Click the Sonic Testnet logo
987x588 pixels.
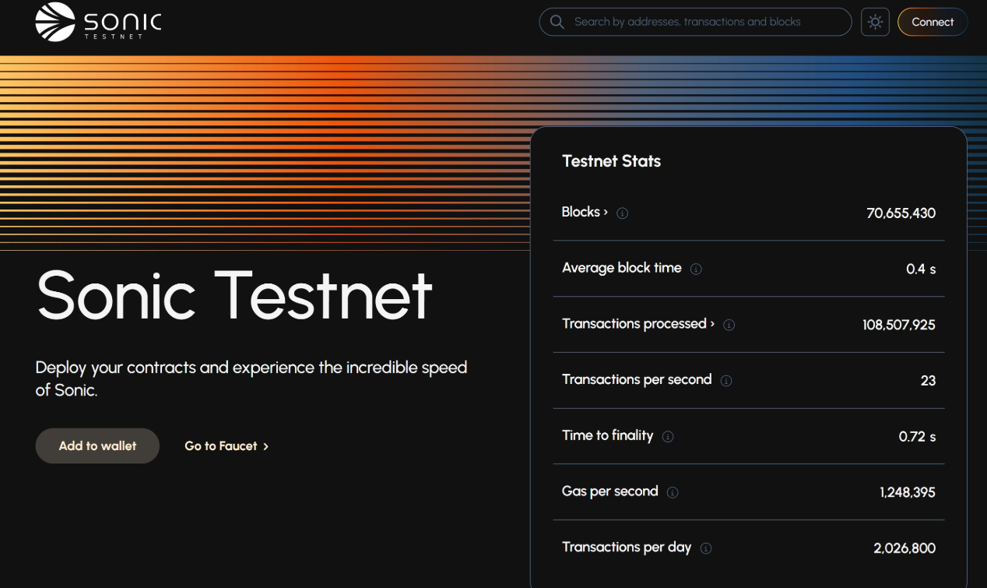click(x=98, y=22)
